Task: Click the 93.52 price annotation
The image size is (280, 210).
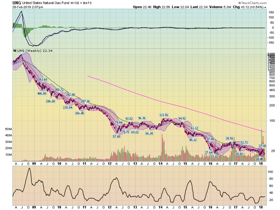Action: point(129,119)
